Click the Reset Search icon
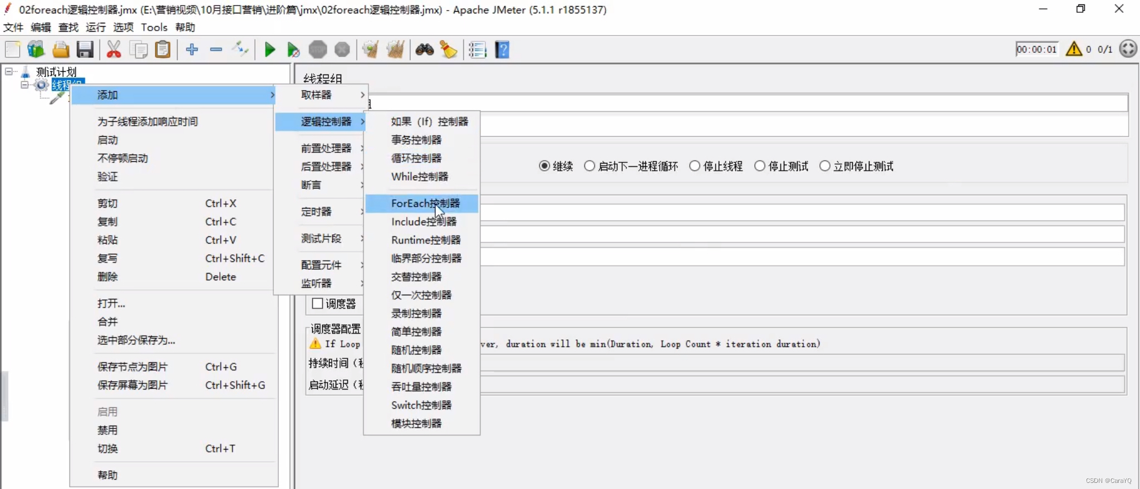Image resolution: width=1140 pixels, height=489 pixels. tap(449, 50)
